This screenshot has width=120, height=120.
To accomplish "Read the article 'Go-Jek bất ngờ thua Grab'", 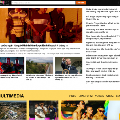I will (102, 63).
